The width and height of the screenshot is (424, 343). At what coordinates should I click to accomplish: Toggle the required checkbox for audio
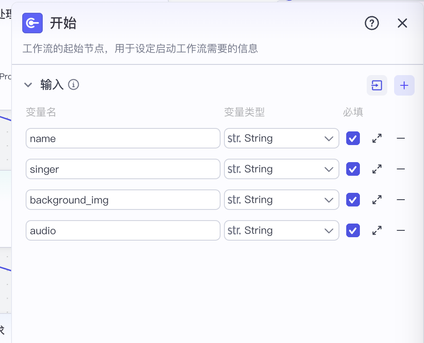(x=353, y=230)
